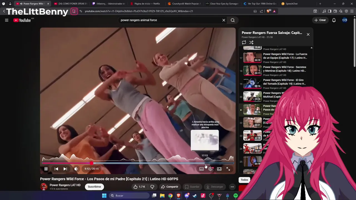Viewport: 356px width, 200px height.
Task: Skip to previous video in playlist
Action: coord(56,169)
